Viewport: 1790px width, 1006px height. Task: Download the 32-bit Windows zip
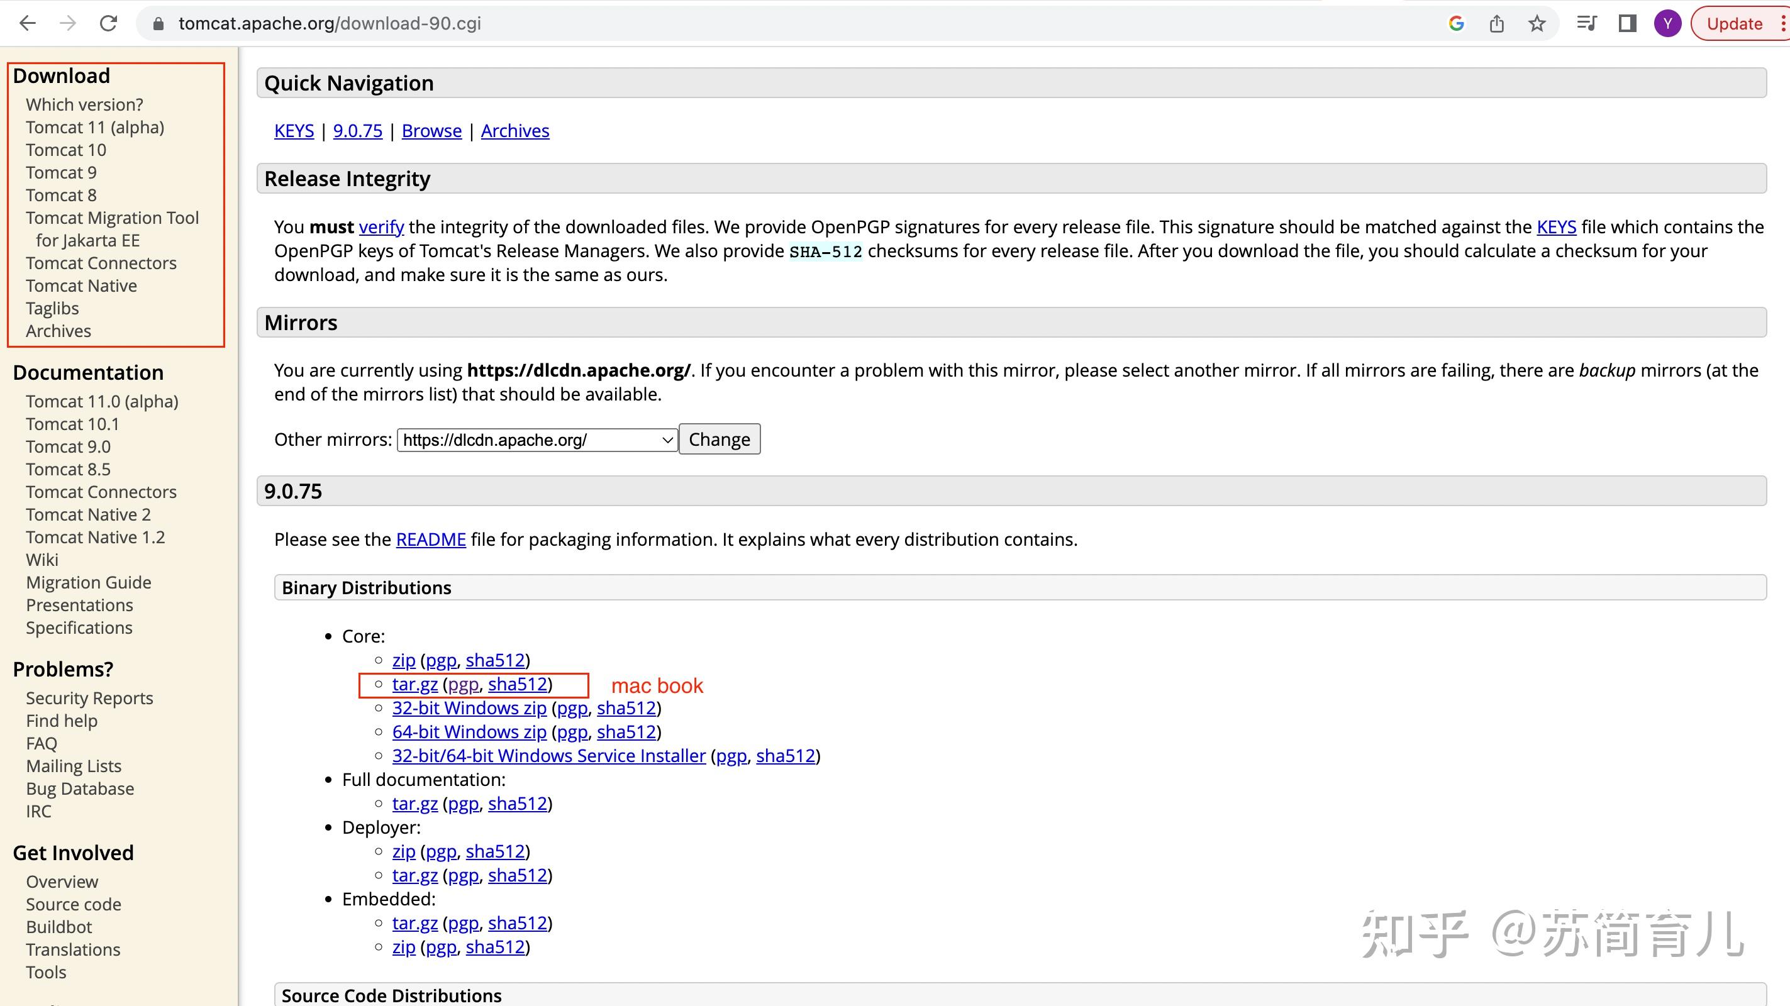469,708
